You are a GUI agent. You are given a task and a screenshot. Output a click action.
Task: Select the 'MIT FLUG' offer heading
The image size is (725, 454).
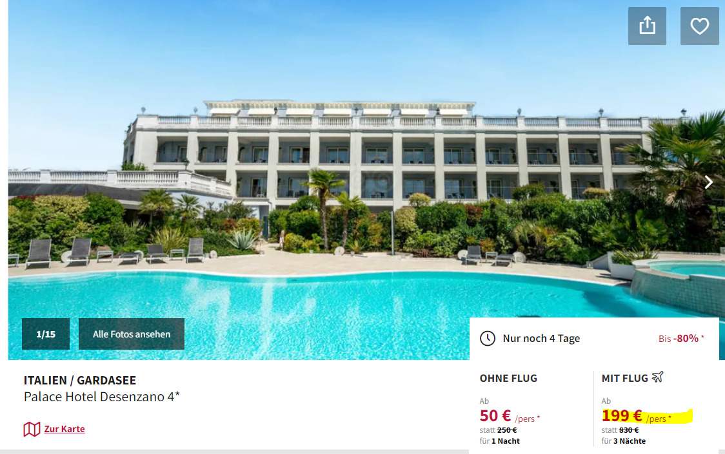tap(624, 378)
